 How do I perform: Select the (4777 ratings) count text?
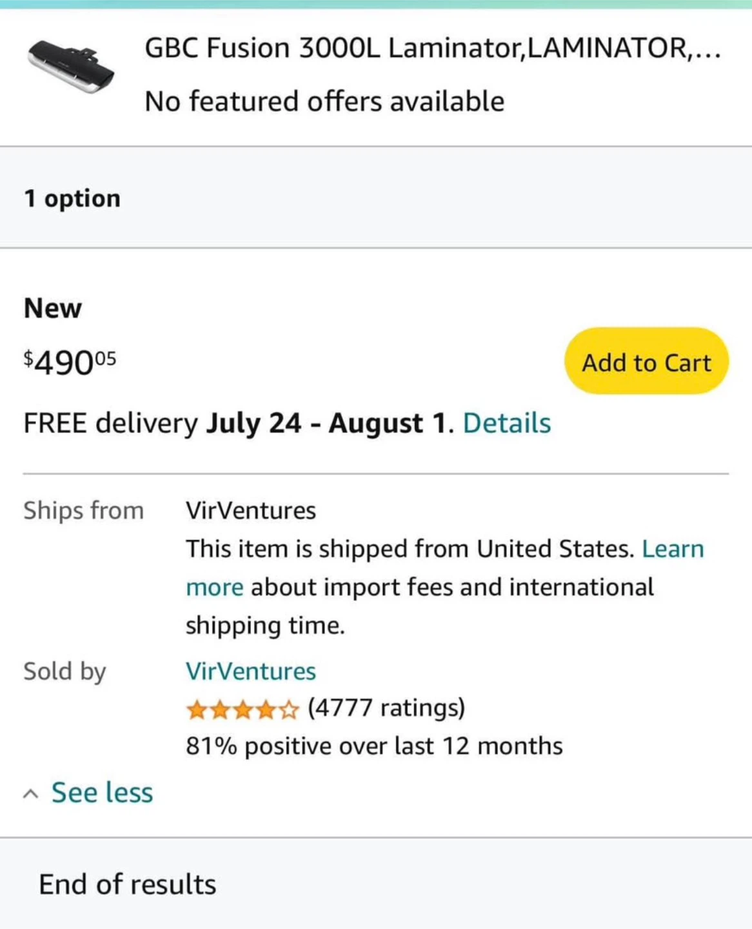point(386,708)
